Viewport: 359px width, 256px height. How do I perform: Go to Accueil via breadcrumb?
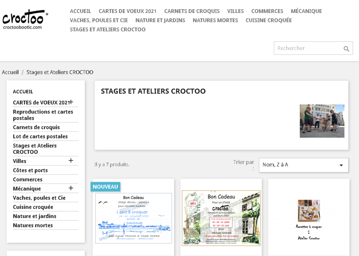click(10, 72)
